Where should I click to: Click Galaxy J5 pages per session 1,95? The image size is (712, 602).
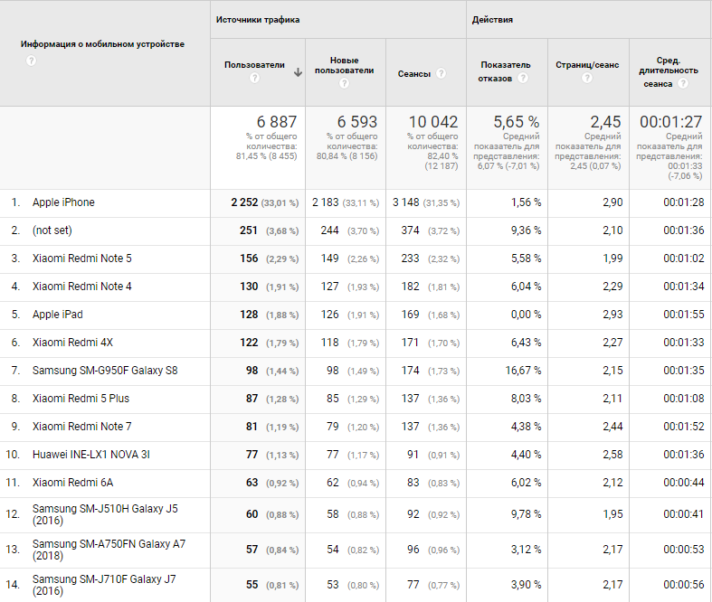pyautogui.click(x=612, y=514)
